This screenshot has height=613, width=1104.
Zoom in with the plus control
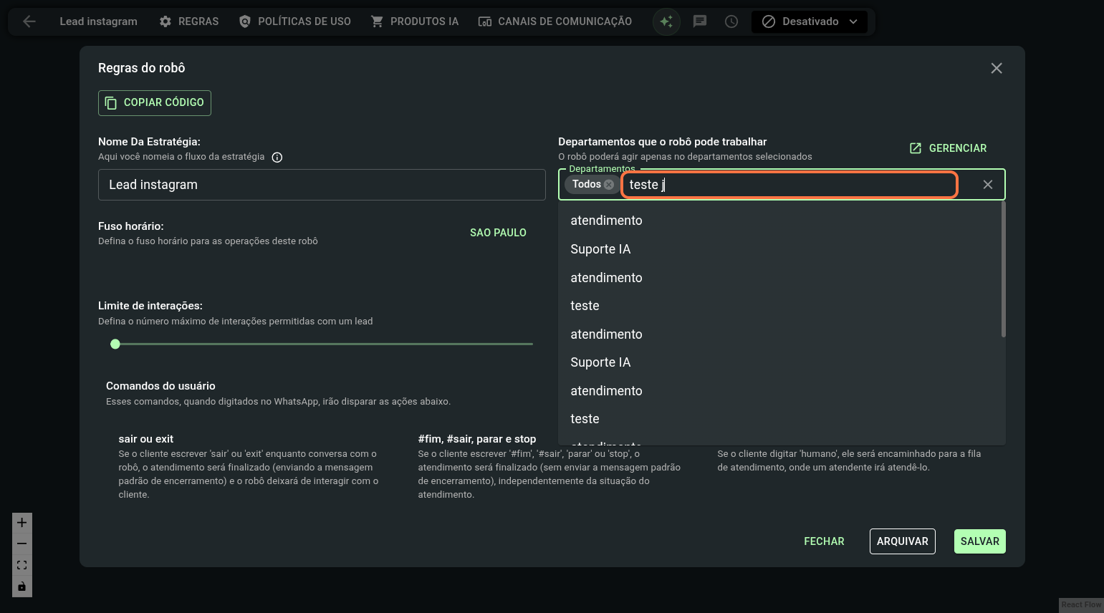tap(22, 523)
